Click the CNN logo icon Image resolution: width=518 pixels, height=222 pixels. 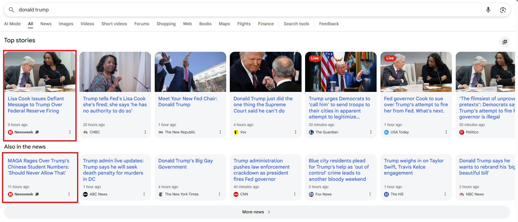point(236,194)
